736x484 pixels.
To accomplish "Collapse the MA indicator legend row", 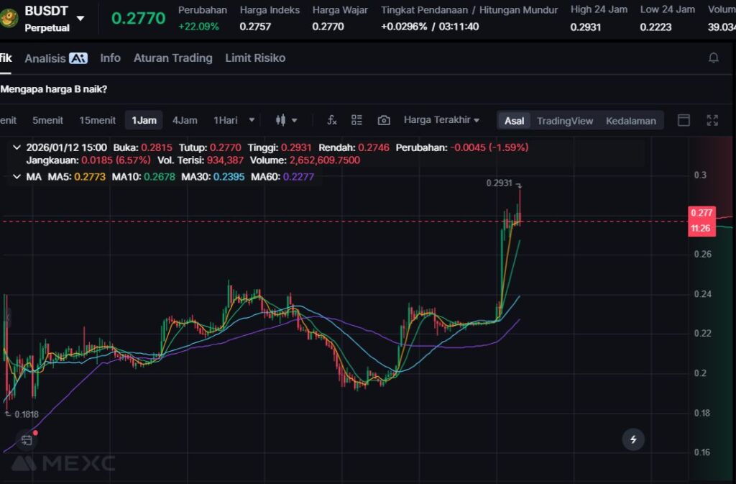I will [x=17, y=176].
